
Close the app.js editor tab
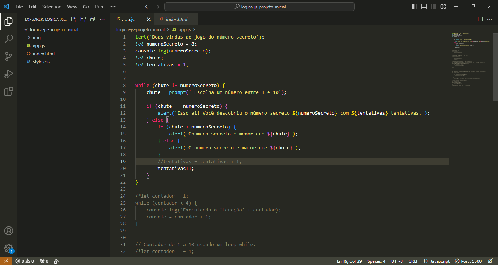tap(149, 19)
